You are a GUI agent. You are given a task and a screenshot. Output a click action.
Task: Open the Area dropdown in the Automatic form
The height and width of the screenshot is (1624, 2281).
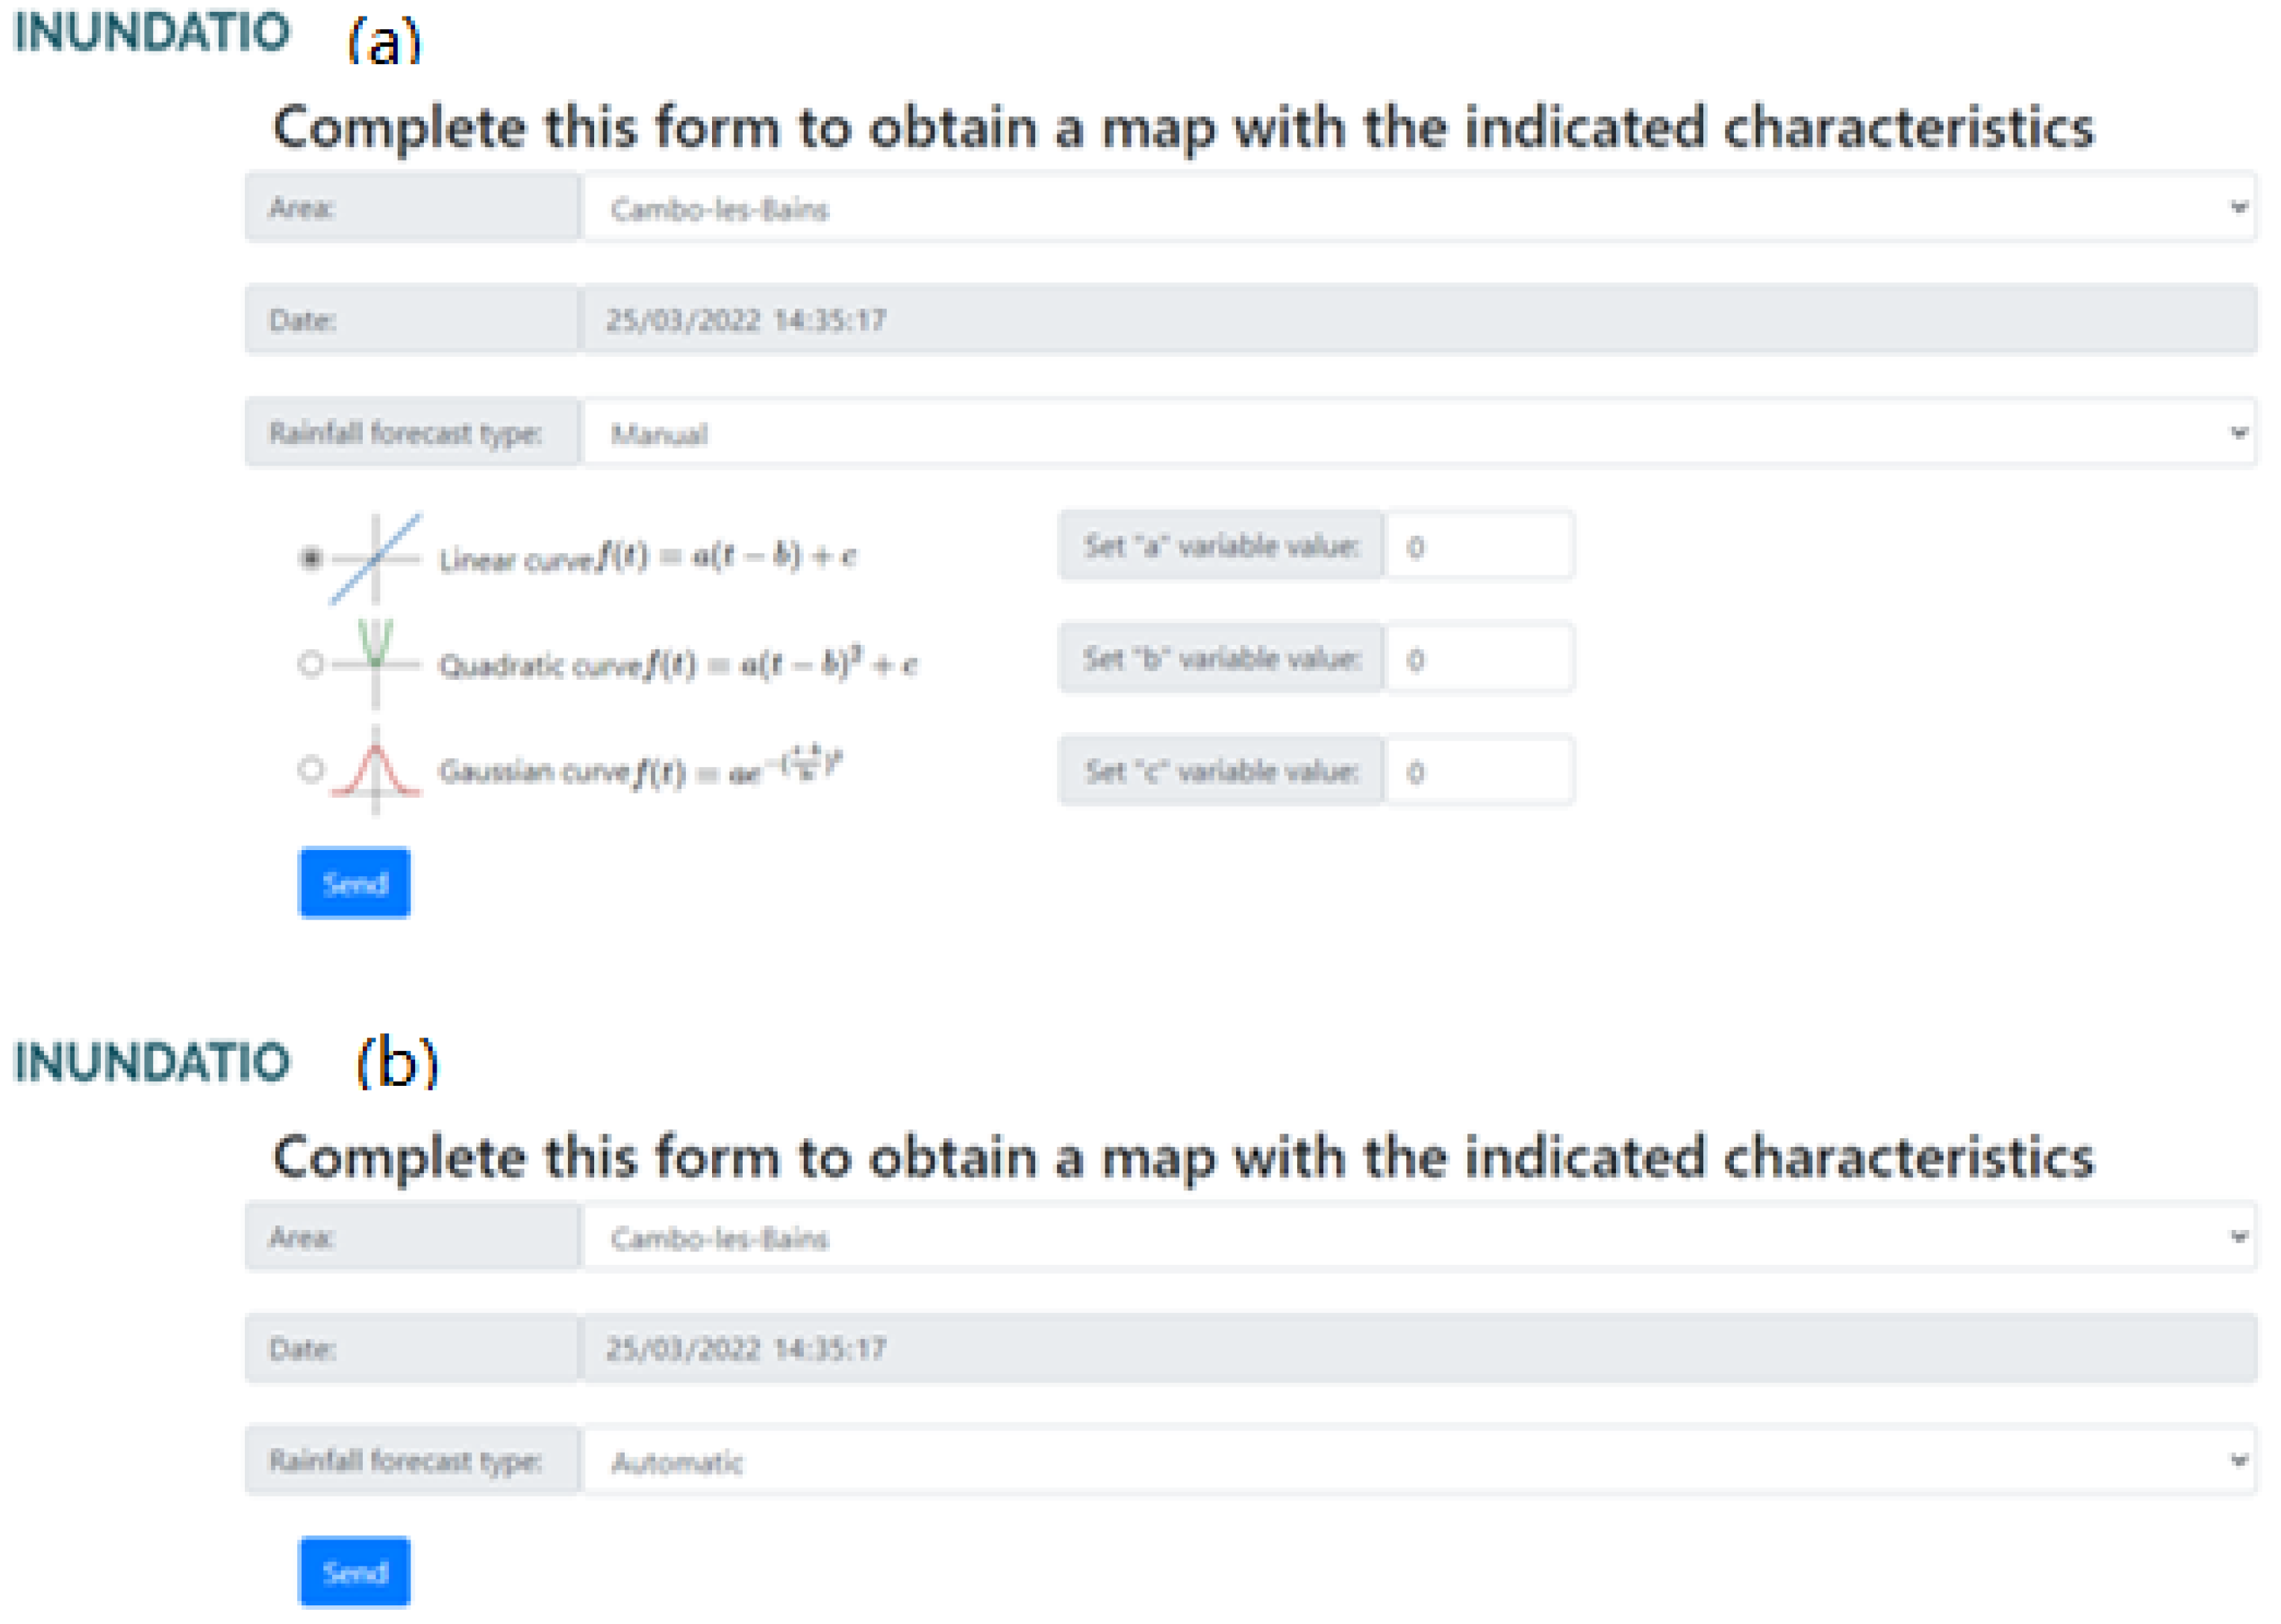click(1418, 1237)
